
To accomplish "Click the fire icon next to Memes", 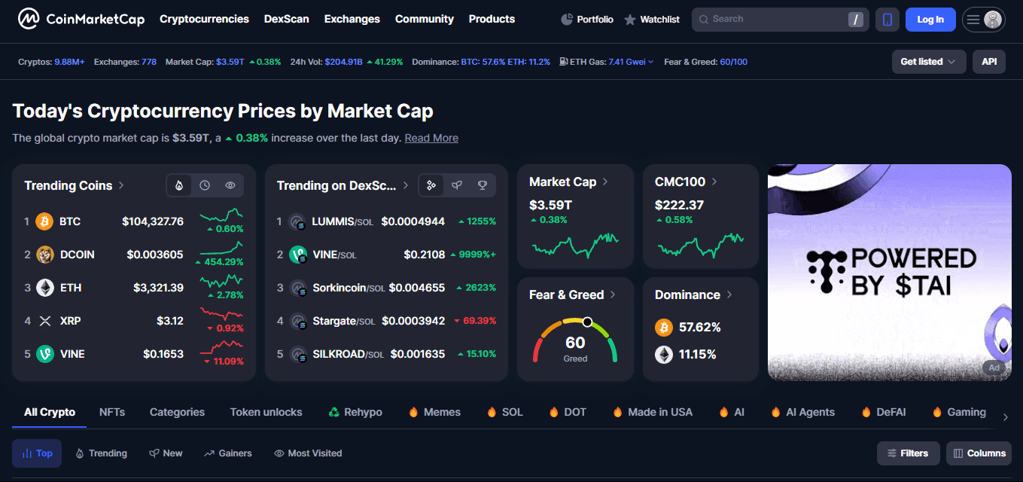I will [x=413, y=412].
